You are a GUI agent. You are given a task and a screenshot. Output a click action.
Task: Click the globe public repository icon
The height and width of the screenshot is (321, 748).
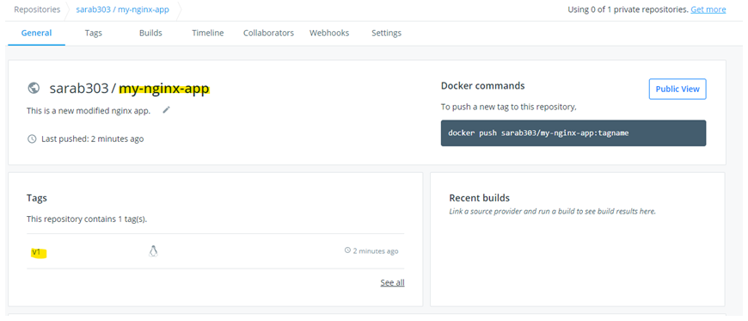(34, 88)
